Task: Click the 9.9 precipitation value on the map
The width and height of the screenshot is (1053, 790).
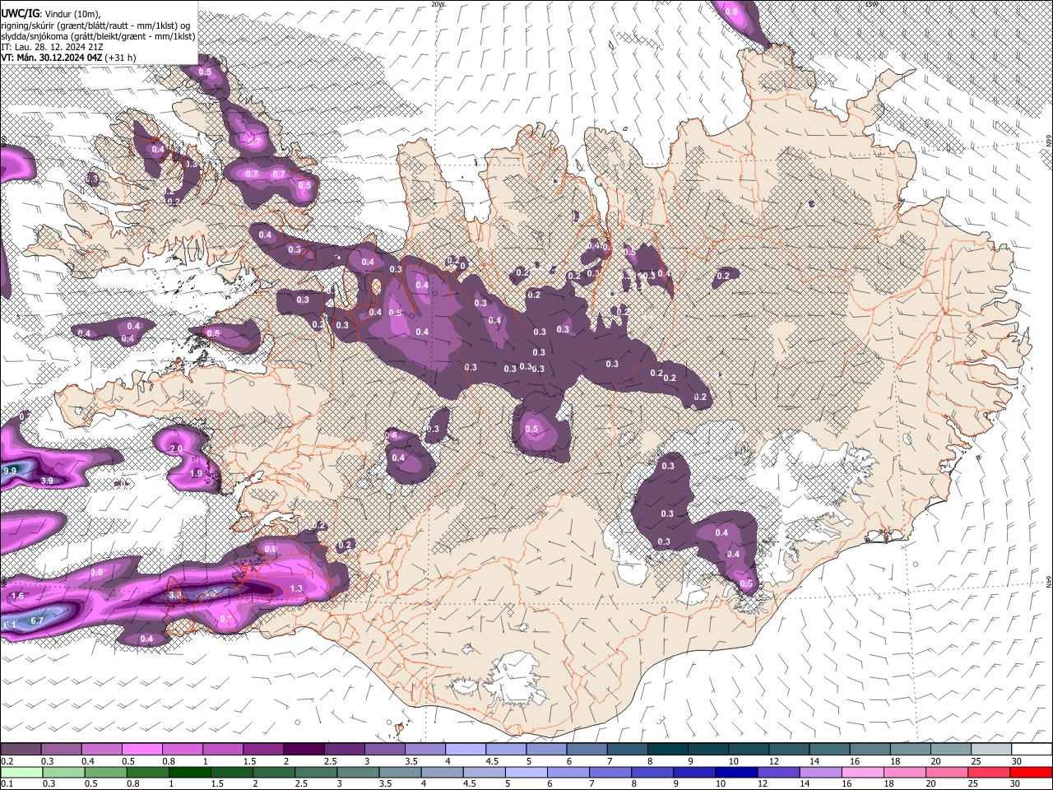Action: tap(11, 470)
